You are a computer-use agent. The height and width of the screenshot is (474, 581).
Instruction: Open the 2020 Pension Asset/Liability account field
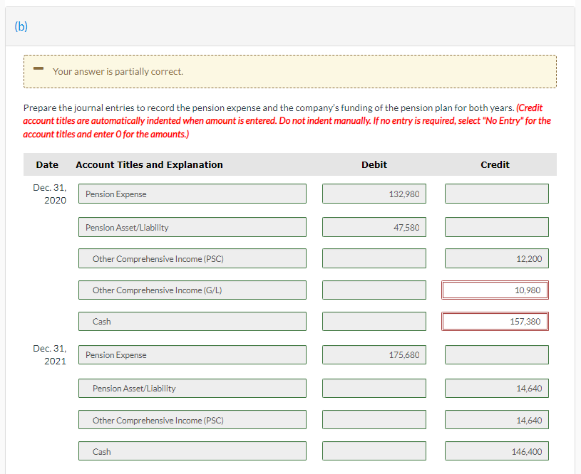pyautogui.click(x=192, y=227)
